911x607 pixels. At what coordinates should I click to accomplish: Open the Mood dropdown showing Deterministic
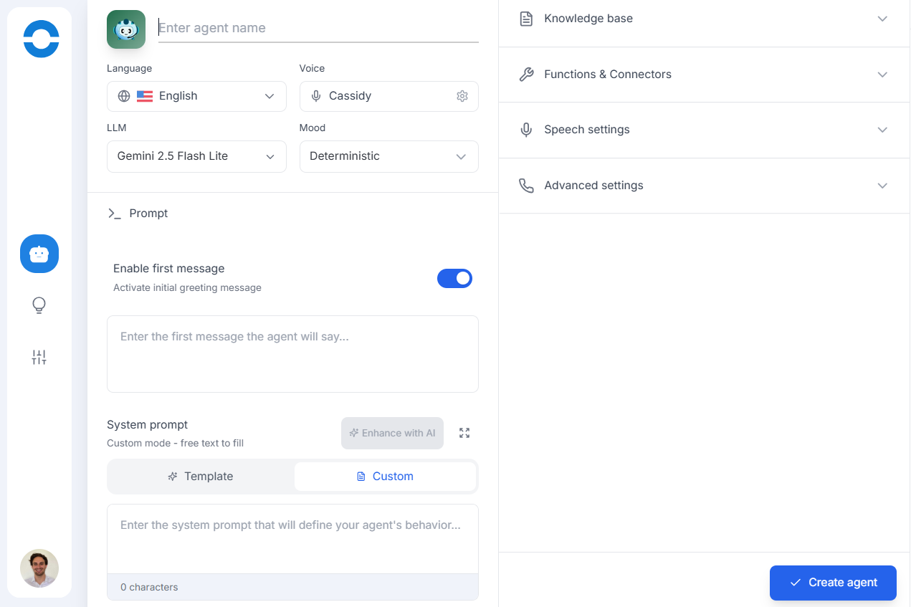coord(389,156)
